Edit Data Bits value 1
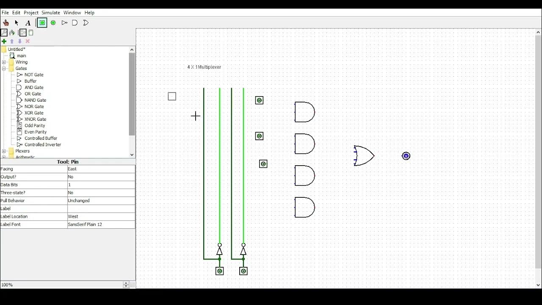This screenshot has height=305, width=542. (x=101, y=185)
